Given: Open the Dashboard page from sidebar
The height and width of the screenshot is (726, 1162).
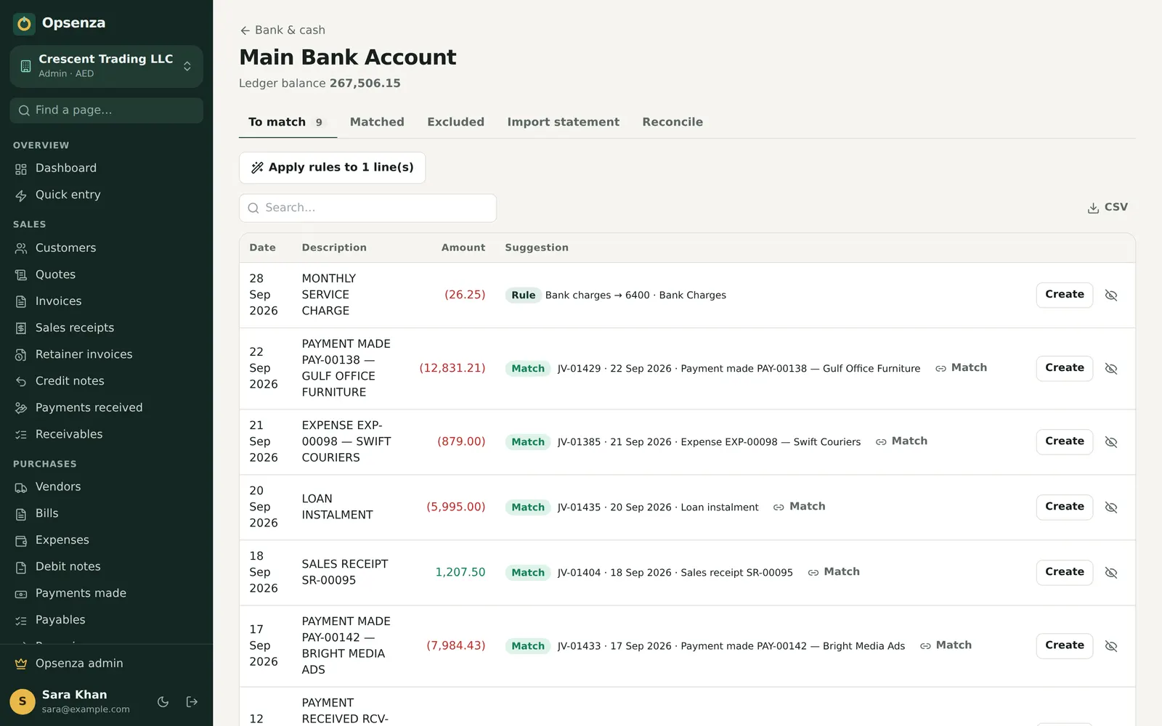Looking at the screenshot, I should 106,168.
